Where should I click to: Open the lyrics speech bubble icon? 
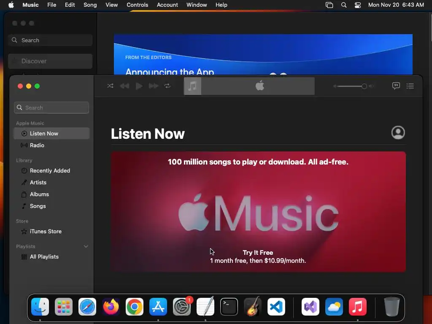[396, 86]
